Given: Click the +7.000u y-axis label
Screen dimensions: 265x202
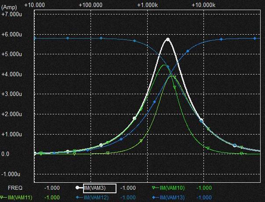Looking at the screenshot, I should click(13, 14).
